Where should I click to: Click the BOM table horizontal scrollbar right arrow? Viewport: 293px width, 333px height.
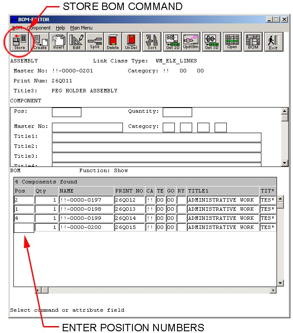coord(273,290)
